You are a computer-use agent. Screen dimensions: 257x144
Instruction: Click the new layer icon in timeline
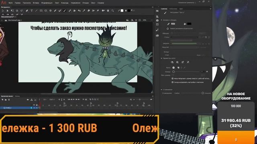click(2, 100)
